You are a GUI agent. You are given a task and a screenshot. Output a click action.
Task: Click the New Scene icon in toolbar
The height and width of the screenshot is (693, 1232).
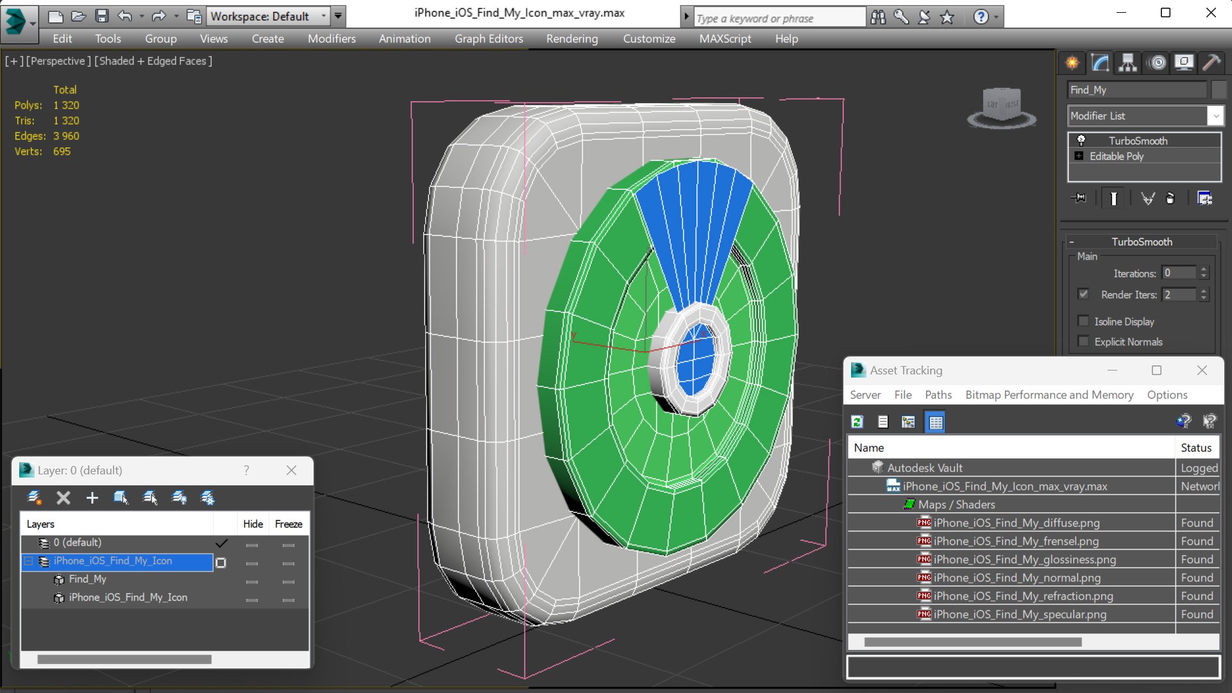coord(56,16)
